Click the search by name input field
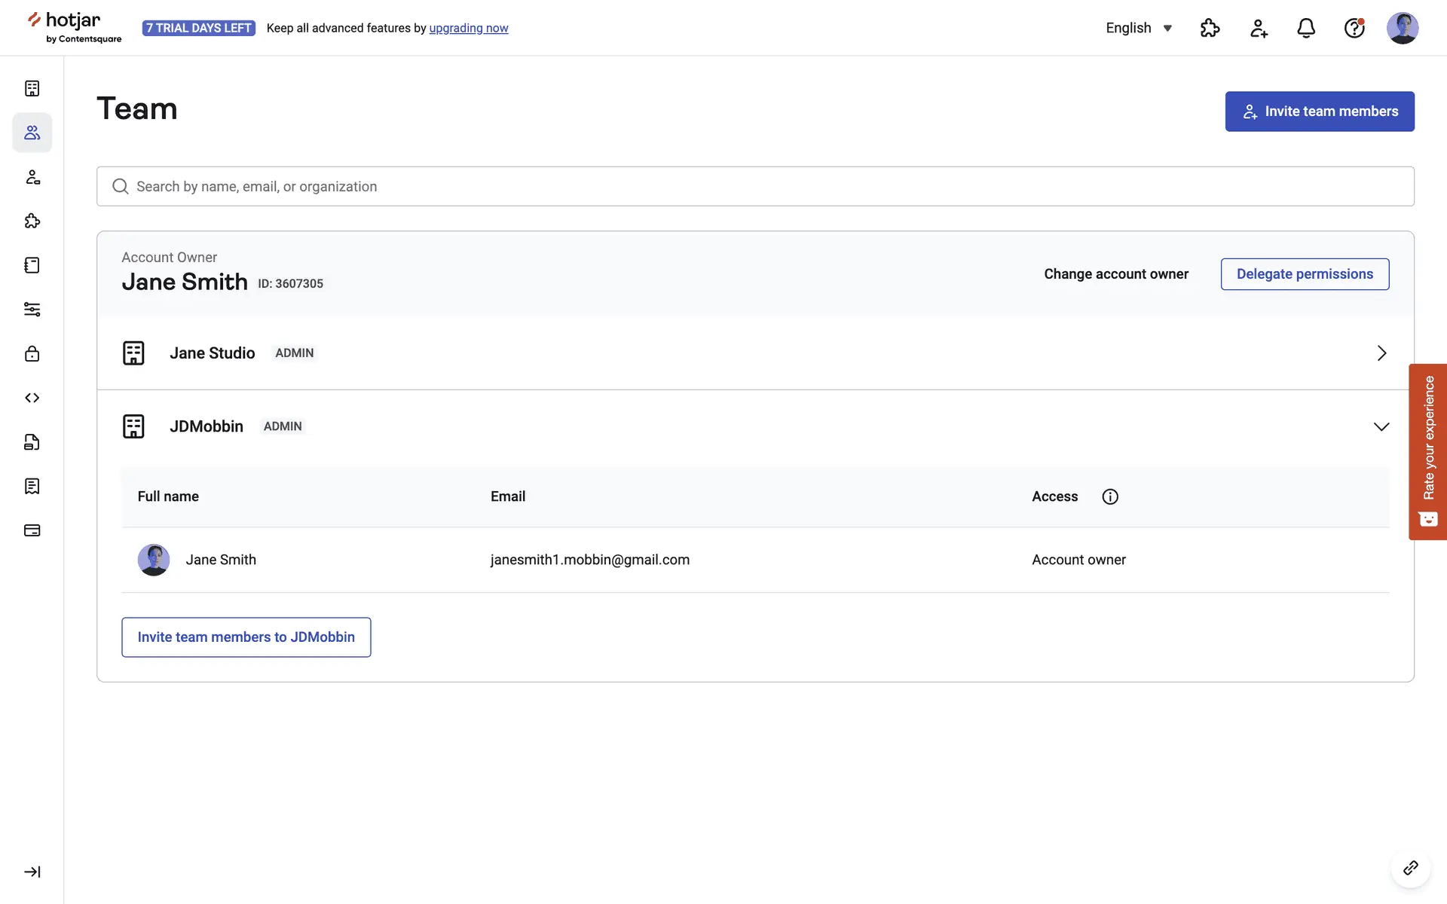Screen dimensions: 1447x904 pyautogui.click(x=754, y=186)
